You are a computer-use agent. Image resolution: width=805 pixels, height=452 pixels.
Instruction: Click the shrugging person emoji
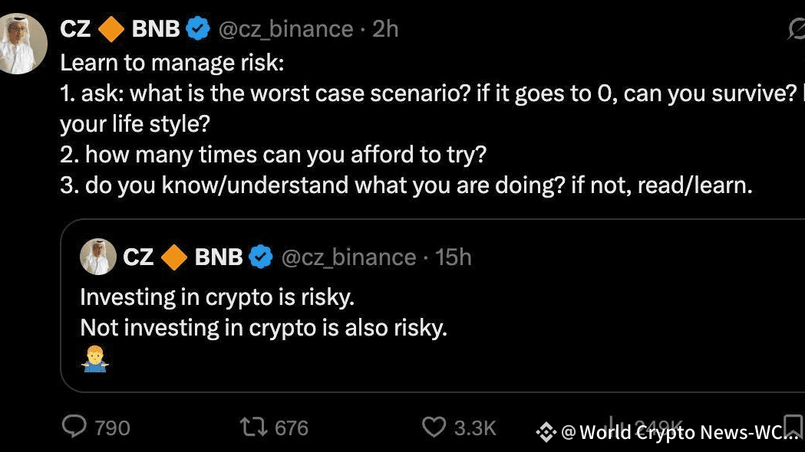click(x=95, y=359)
